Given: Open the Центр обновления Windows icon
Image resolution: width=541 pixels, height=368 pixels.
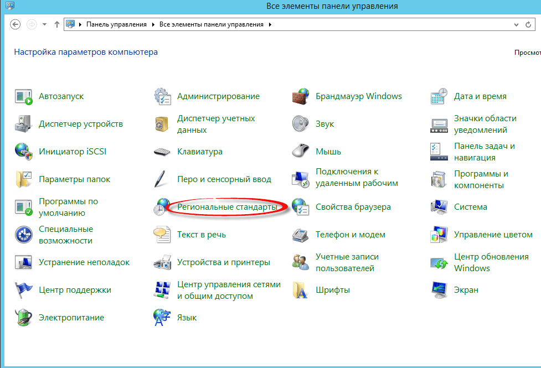Looking at the screenshot, I should click(439, 263).
